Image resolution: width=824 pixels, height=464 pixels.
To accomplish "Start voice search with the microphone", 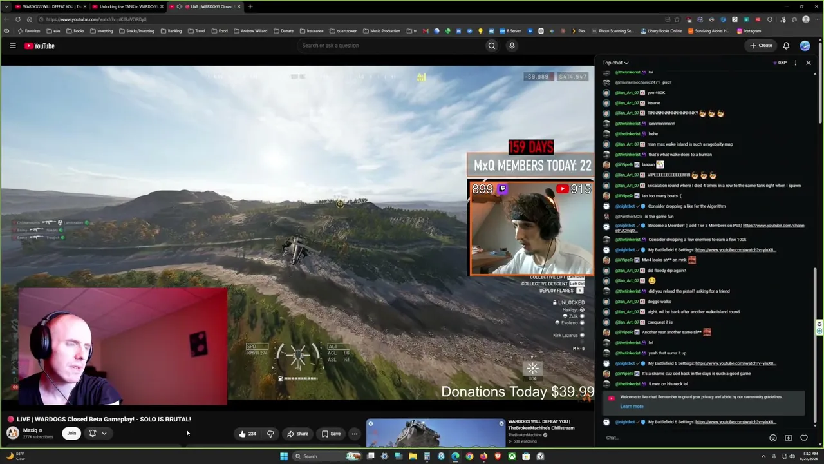I will pyautogui.click(x=512, y=46).
